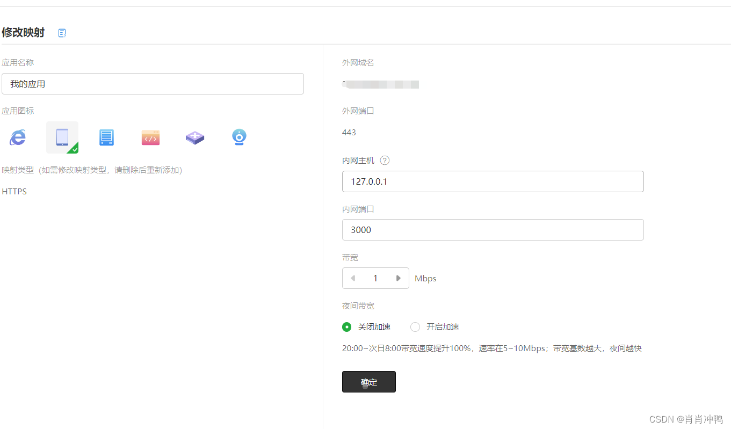Select the tablet device app icon
731x429 pixels.
click(x=62, y=137)
